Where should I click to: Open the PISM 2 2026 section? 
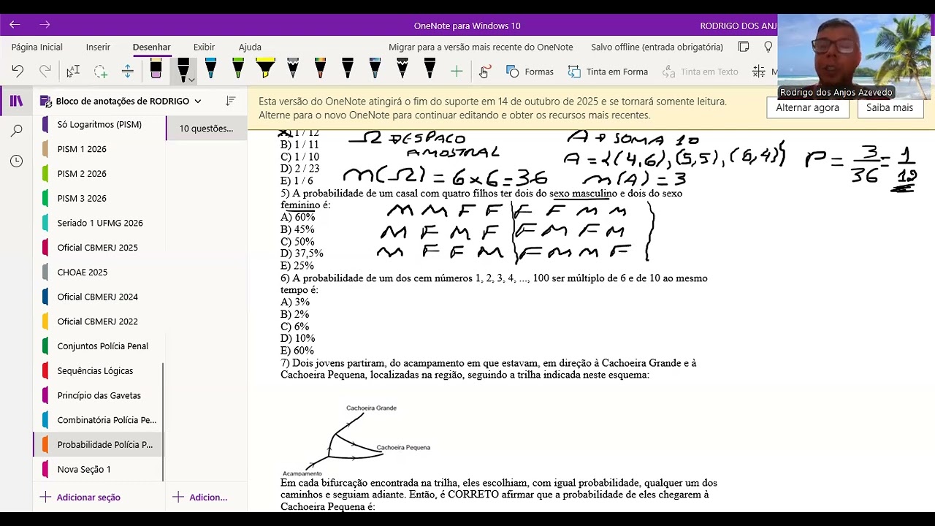point(99,174)
